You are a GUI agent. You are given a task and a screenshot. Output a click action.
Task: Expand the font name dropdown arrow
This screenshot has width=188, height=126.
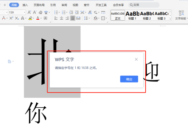[7, 12]
